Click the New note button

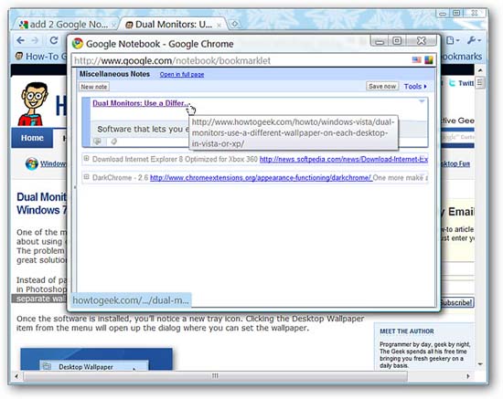(x=94, y=87)
